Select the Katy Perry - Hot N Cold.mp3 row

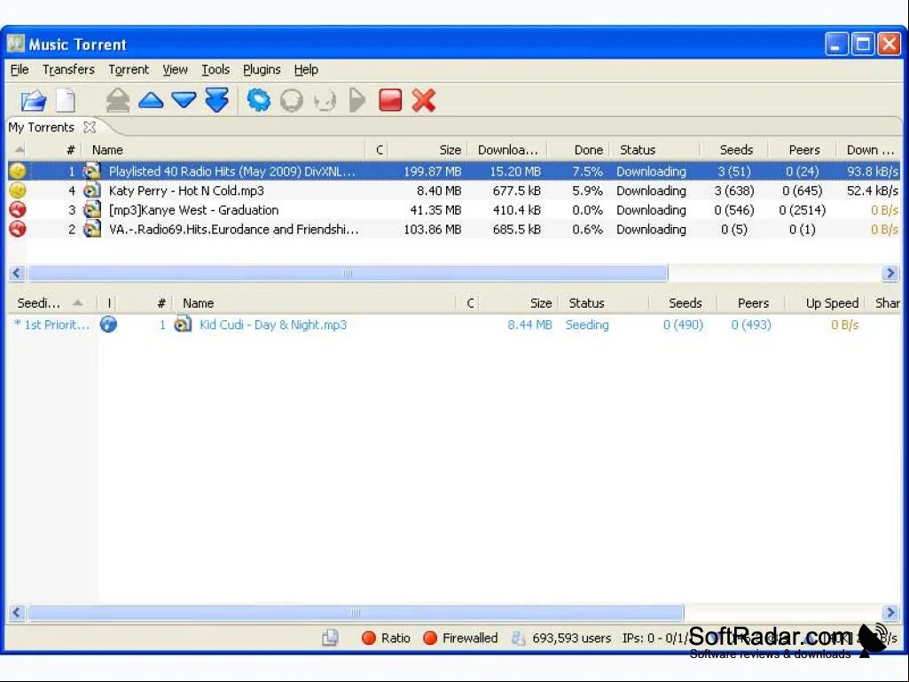pos(454,190)
